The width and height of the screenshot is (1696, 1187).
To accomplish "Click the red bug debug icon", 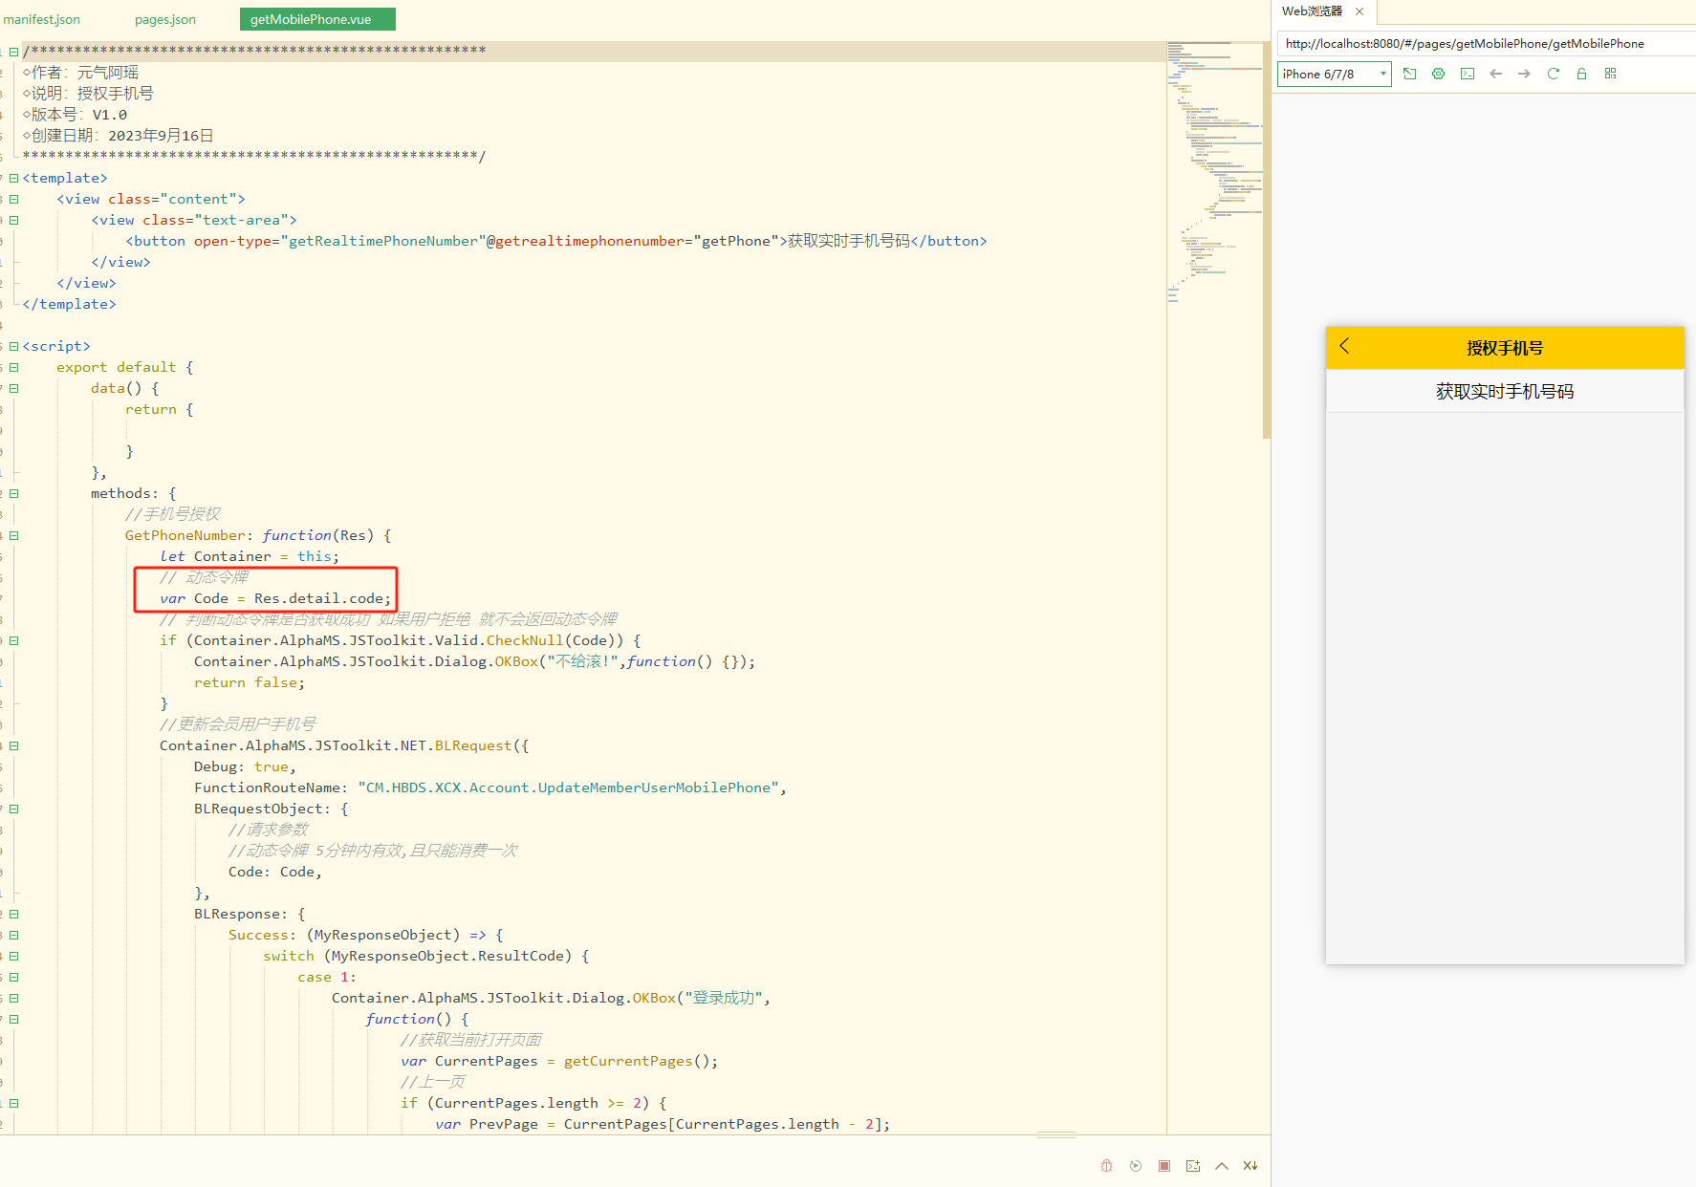I will tap(1106, 1166).
